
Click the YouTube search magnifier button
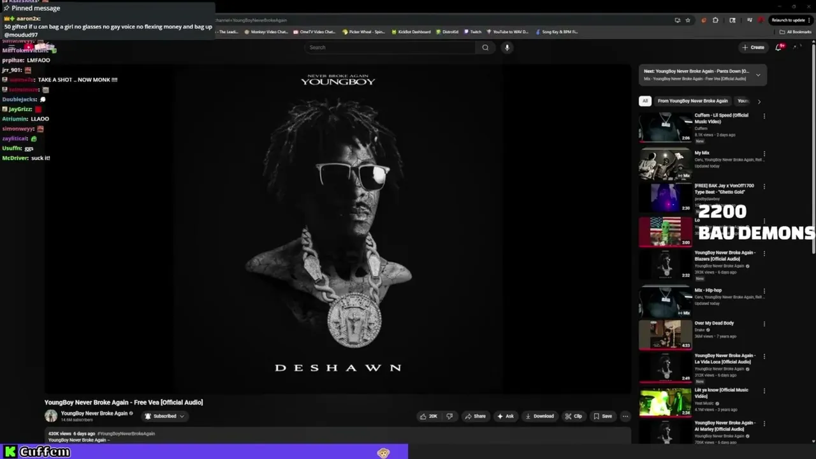(485, 47)
